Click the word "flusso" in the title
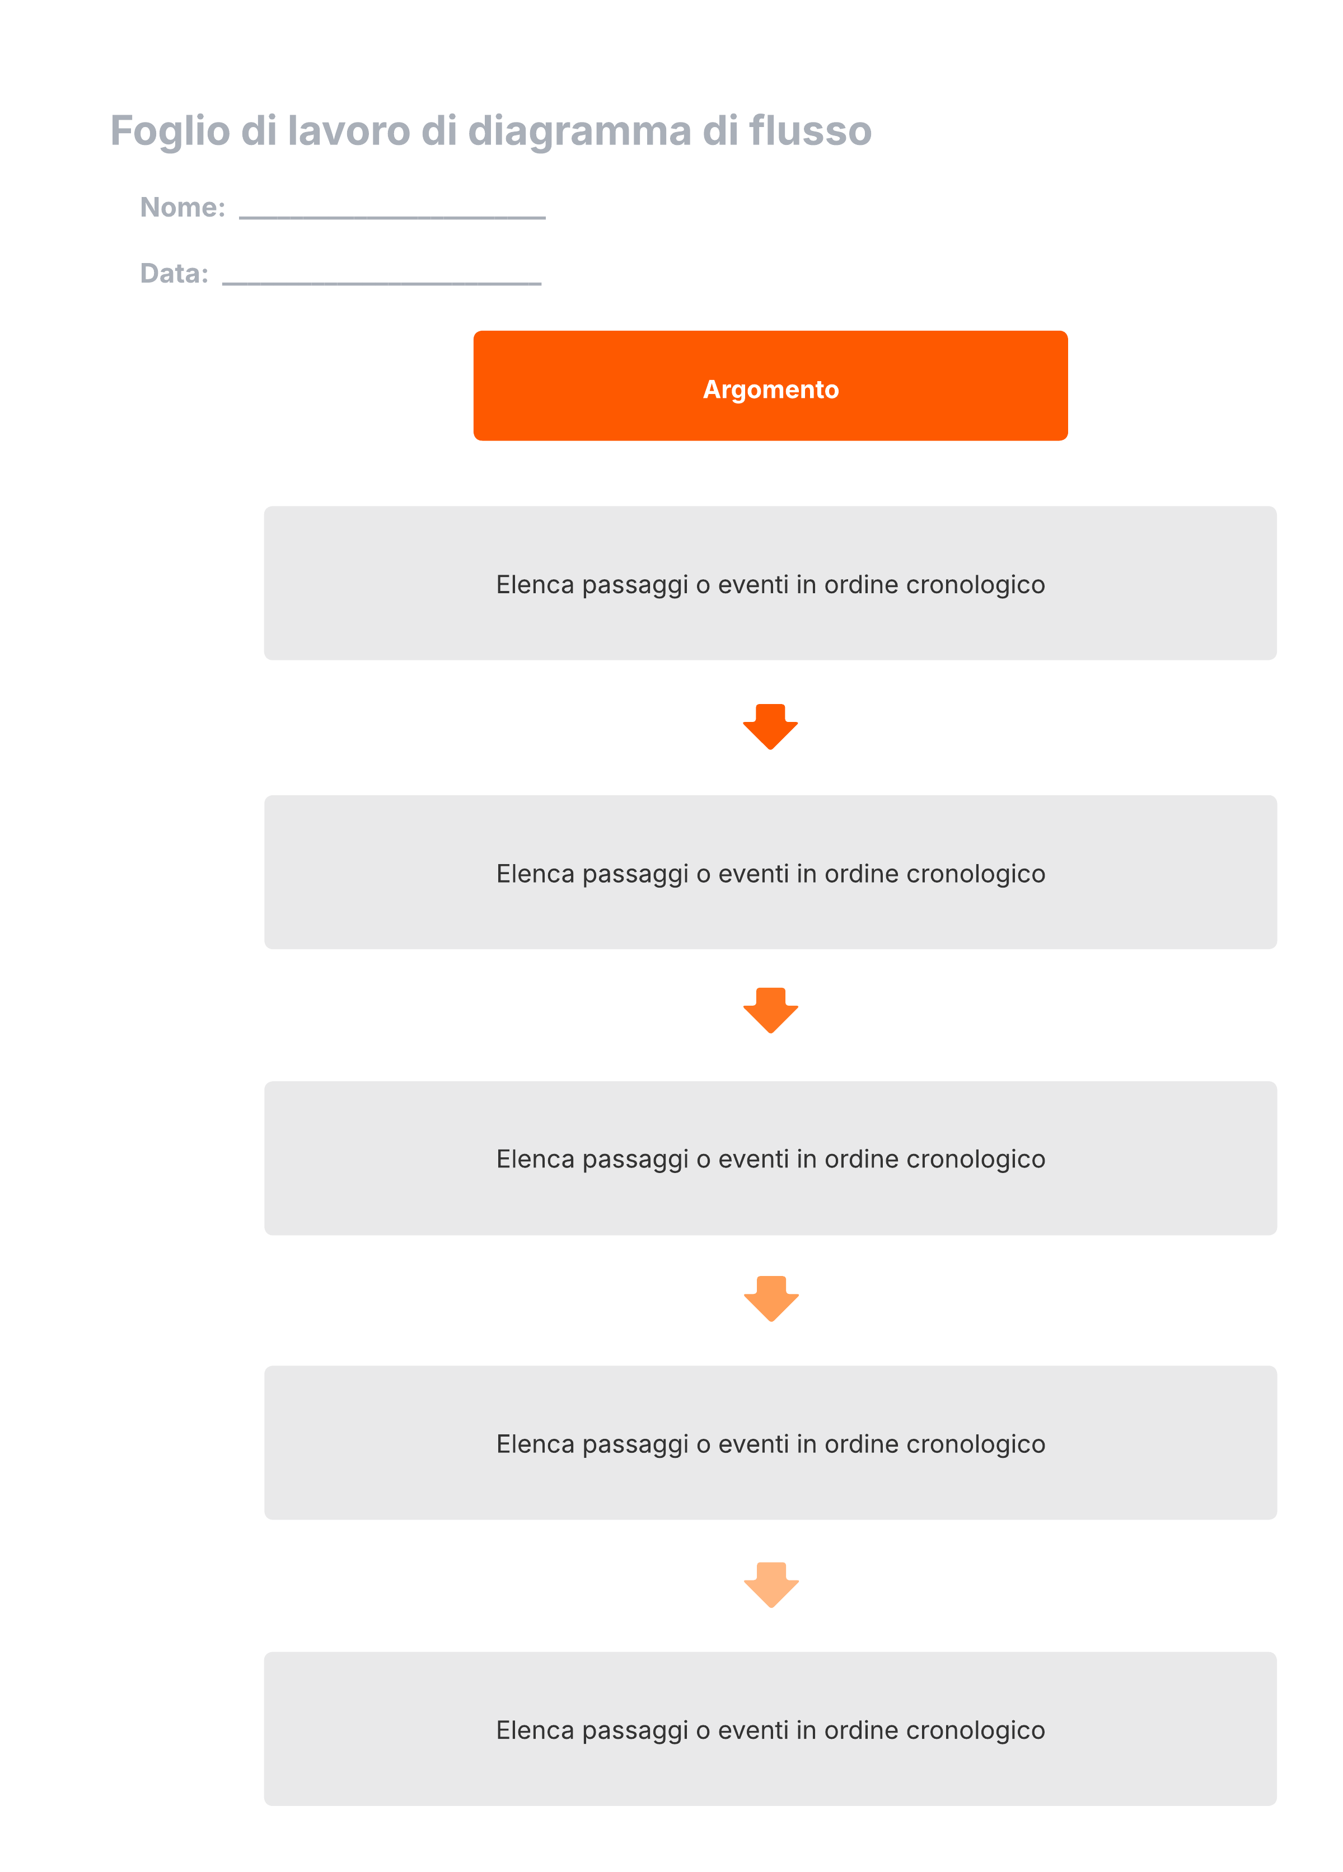This screenshot has width=1343, height=1872. pos(809,132)
